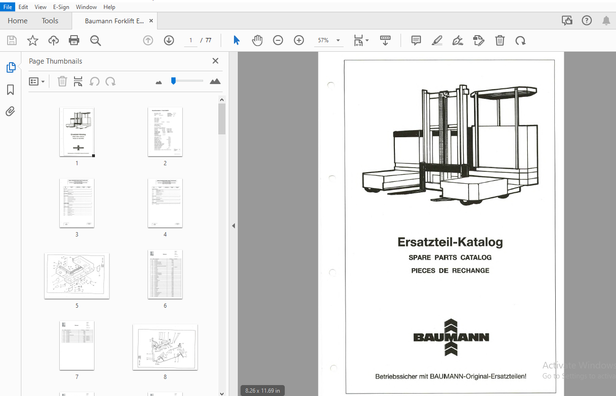Select the Baumann Forklift document tab
Viewport: 616px width, 396px height.
[114, 21]
